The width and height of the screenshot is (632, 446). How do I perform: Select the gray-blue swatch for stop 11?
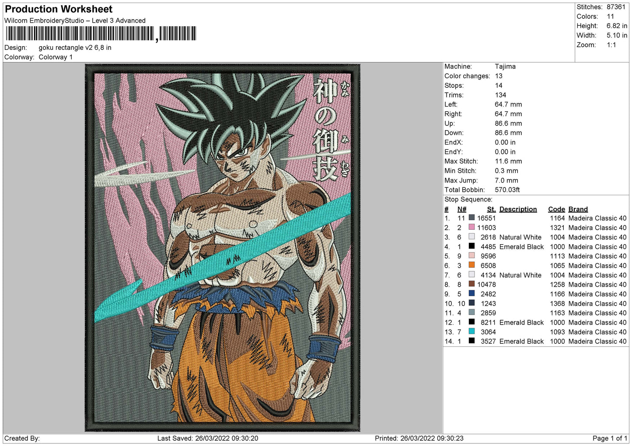pos(471,312)
